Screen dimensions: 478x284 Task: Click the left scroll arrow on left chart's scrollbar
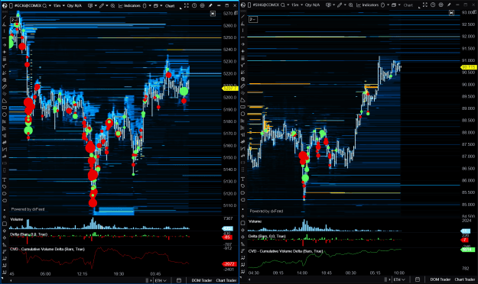[x=11, y=280]
